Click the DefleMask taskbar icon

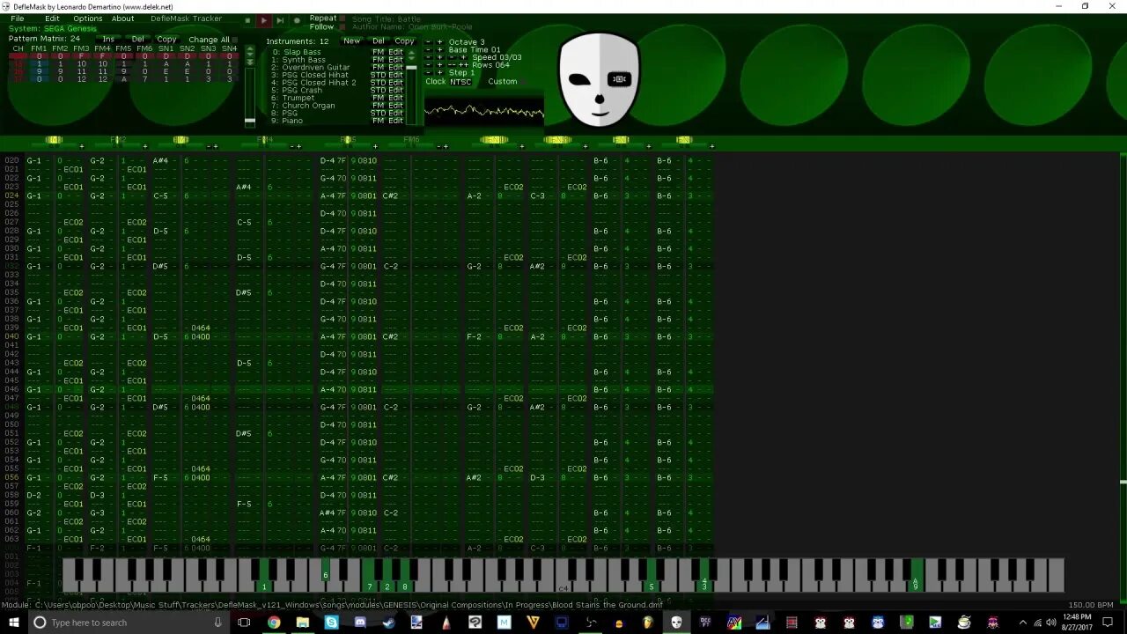pos(676,622)
